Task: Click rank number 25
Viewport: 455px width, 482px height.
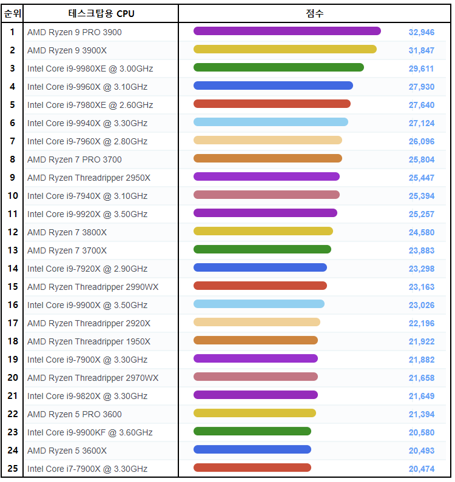Action: click(x=13, y=469)
